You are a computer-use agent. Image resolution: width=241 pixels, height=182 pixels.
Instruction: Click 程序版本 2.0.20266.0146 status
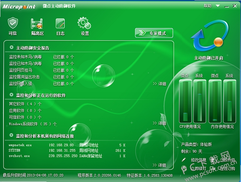[x=99, y=175]
